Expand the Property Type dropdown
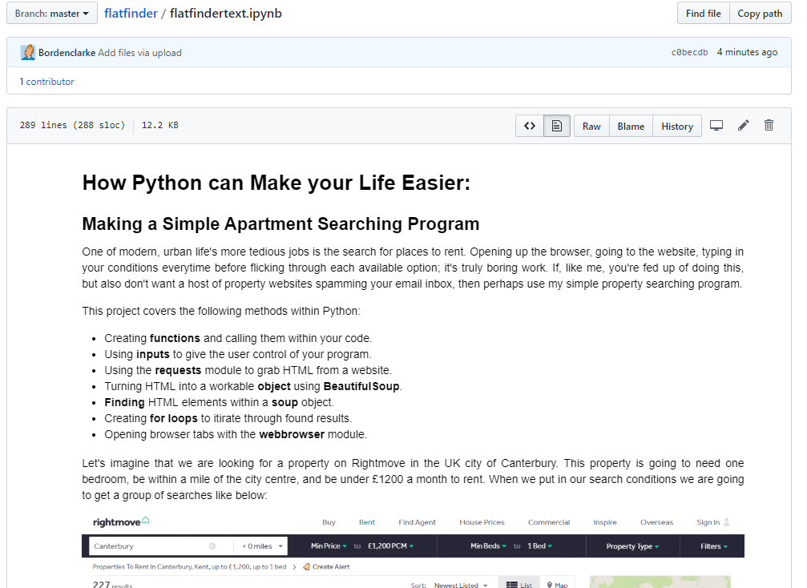 (632, 546)
